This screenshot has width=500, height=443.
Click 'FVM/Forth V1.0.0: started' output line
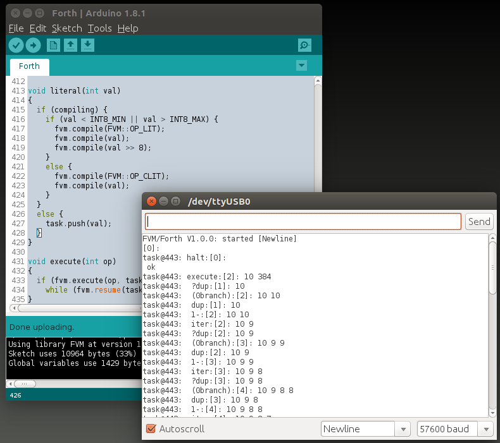click(x=220, y=239)
